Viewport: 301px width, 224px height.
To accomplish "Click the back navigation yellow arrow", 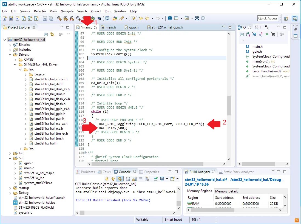I will [147, 18].
